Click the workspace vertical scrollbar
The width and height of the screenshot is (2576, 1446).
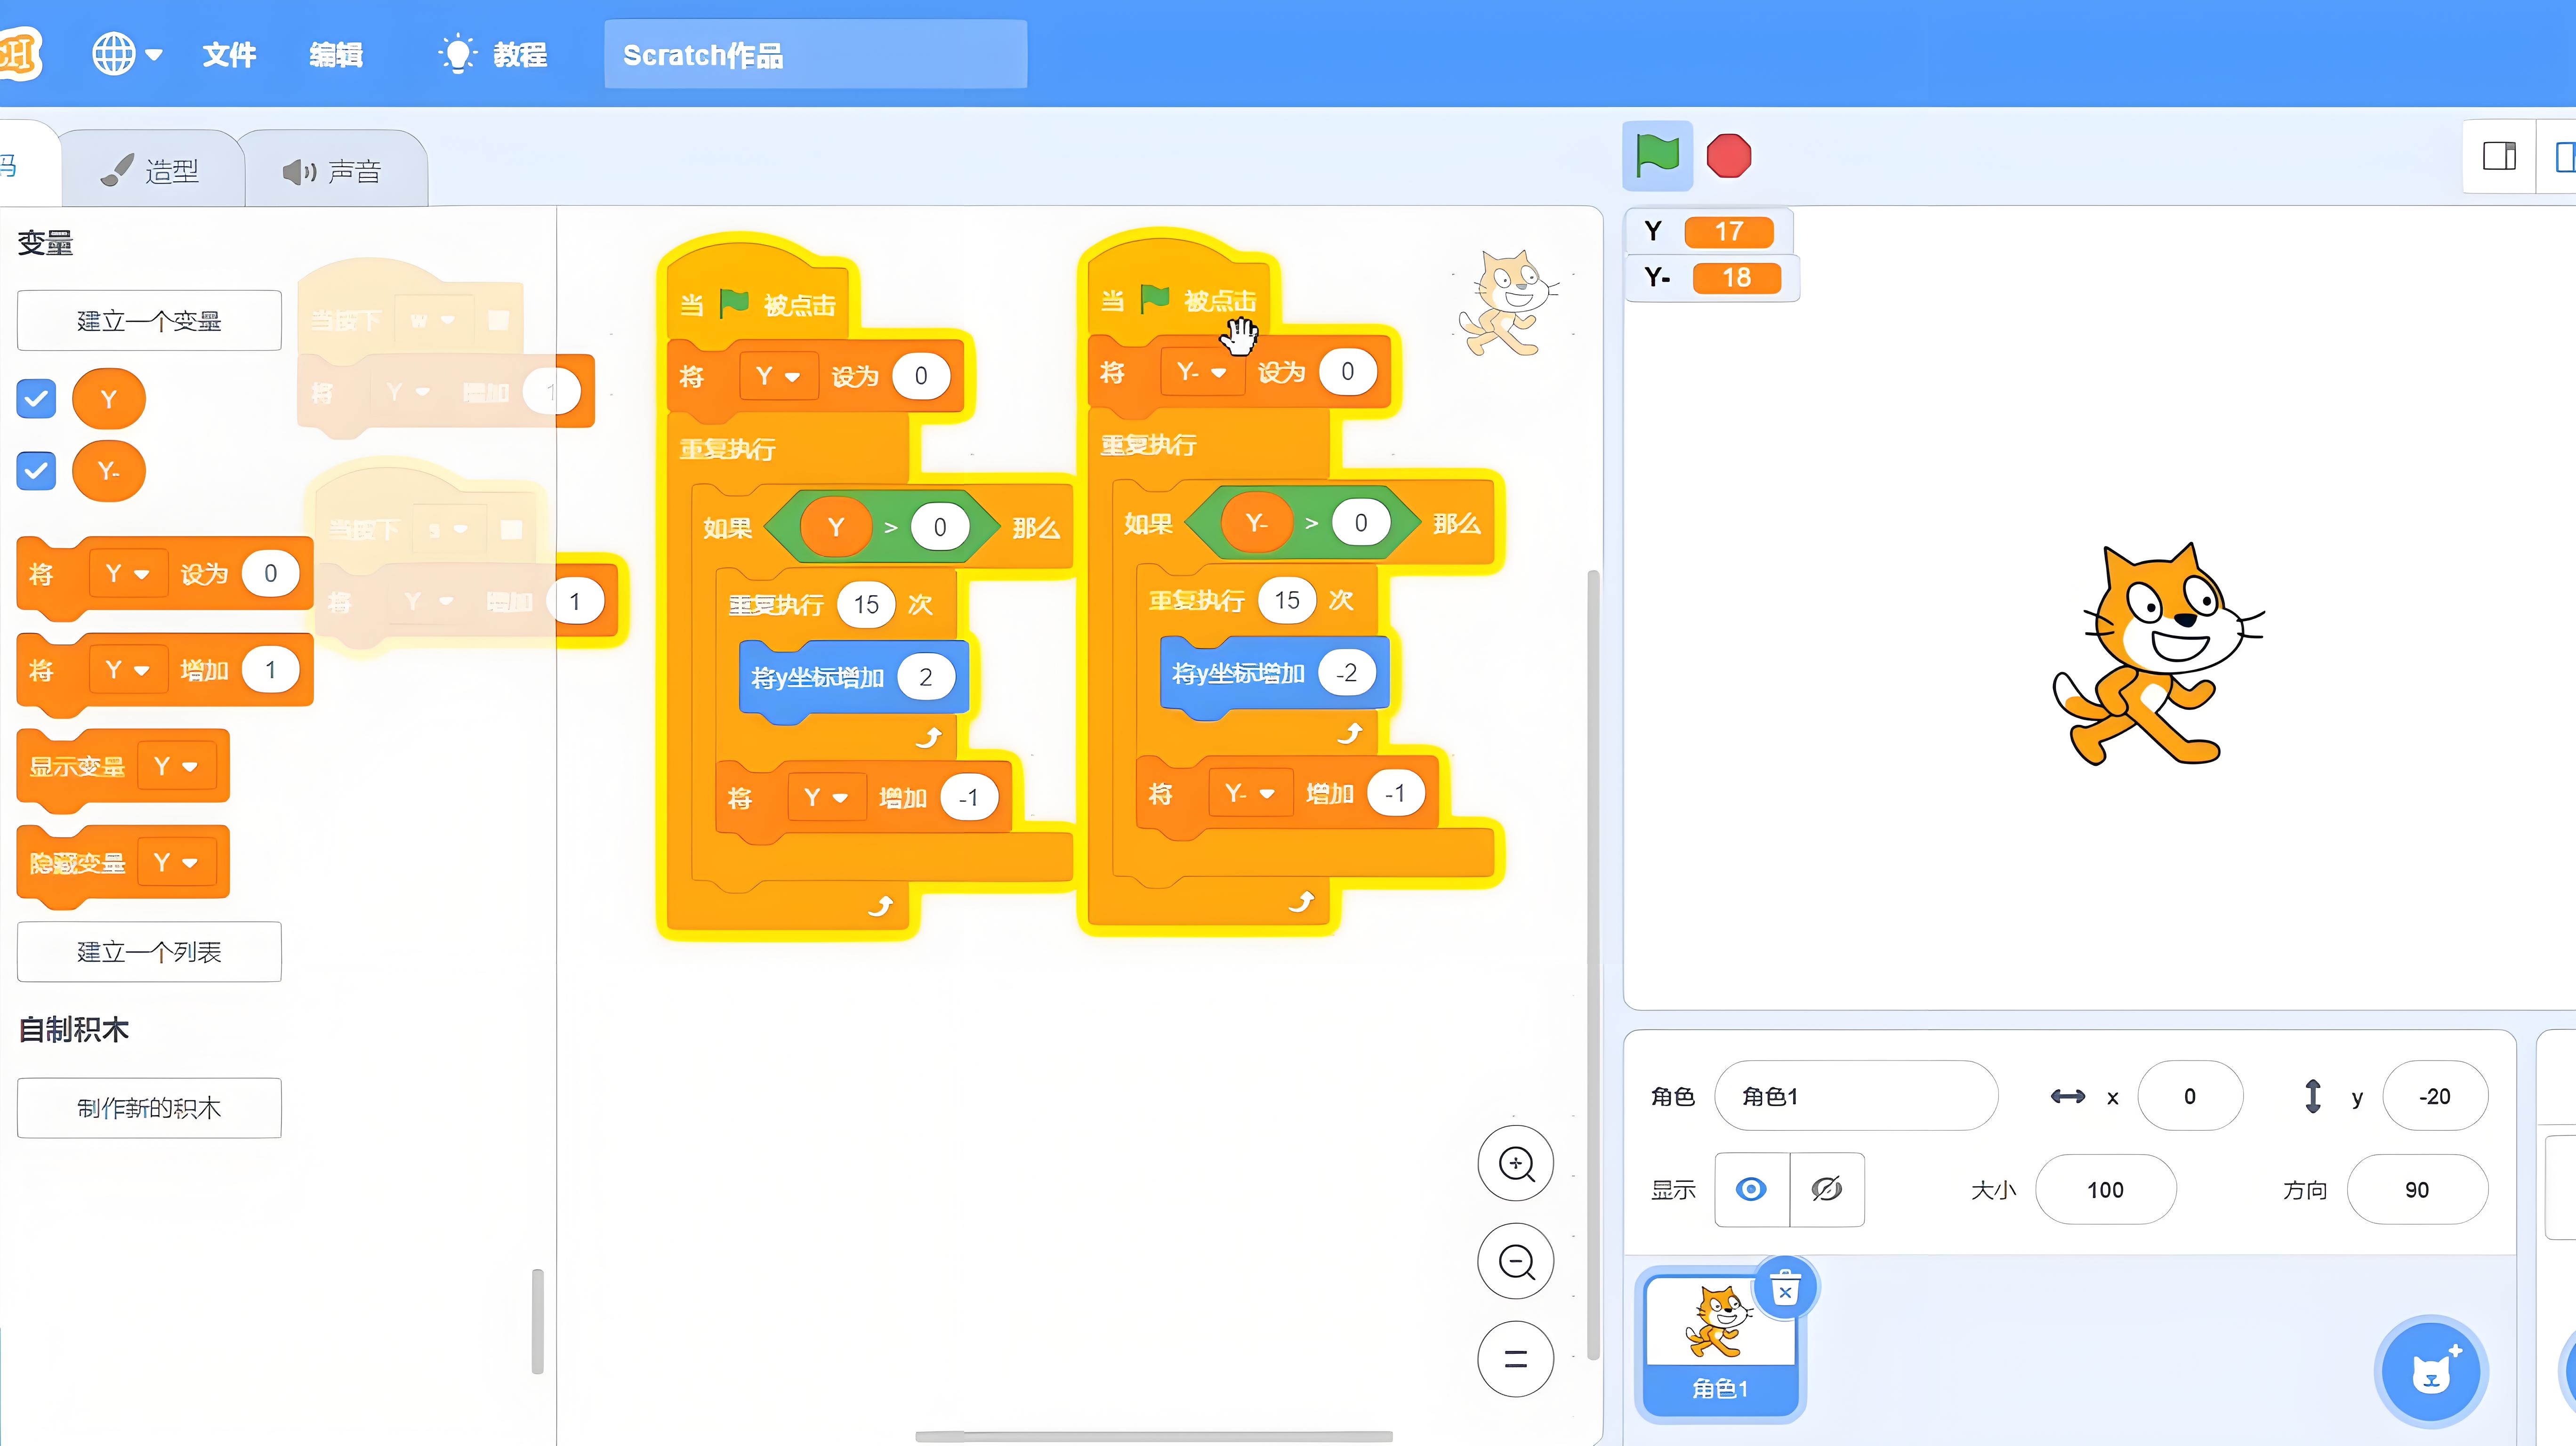click(x=1594, y=965)
